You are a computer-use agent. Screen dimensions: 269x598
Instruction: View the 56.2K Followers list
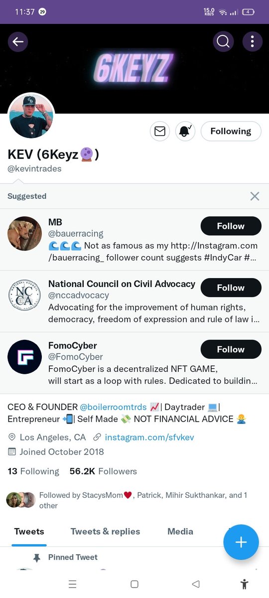[x=103, y=471]
